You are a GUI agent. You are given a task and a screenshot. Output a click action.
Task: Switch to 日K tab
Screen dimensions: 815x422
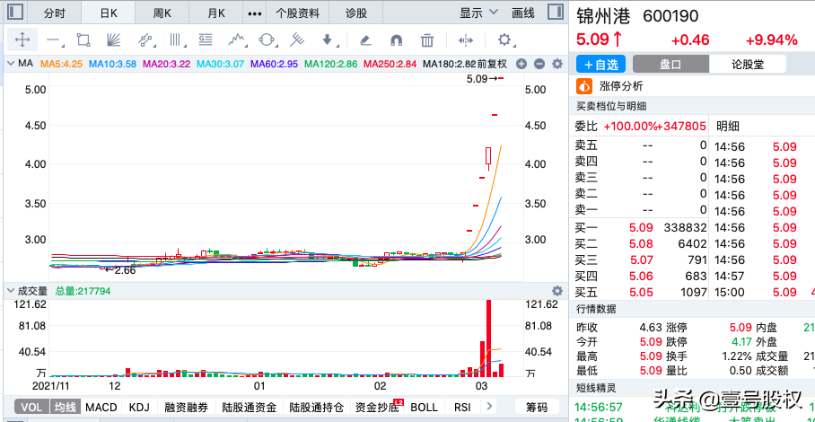click(x=109, y=13)
